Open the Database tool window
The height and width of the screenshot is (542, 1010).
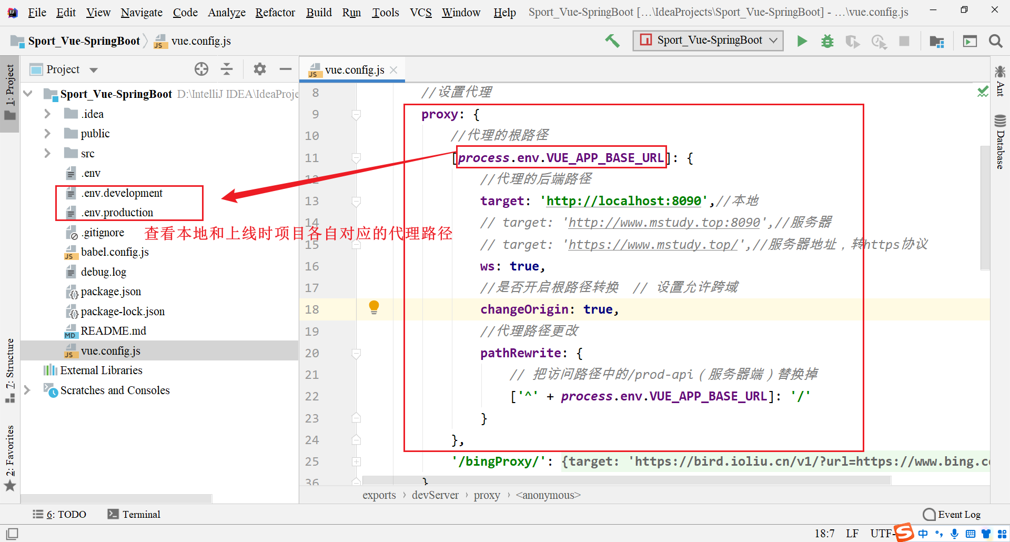pos(1000,142)
